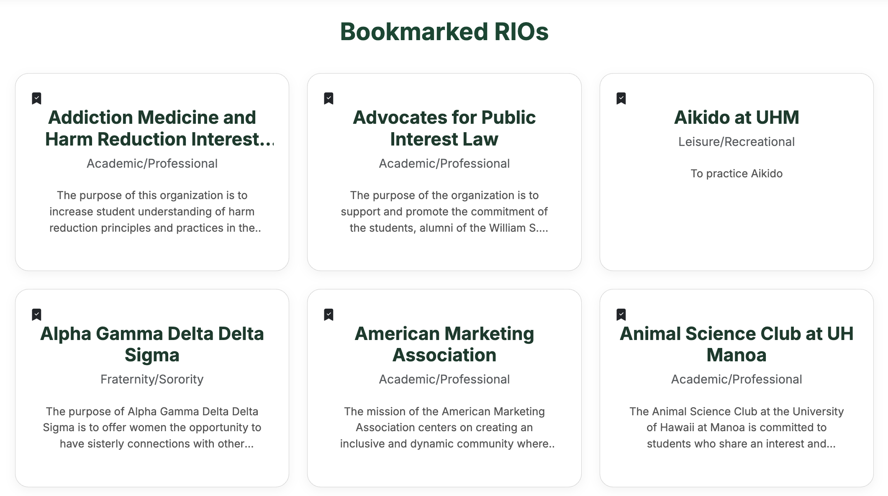Open Animal Science Club at UH Manoa
The image size is (888, 496).
[x=736, y=344]
